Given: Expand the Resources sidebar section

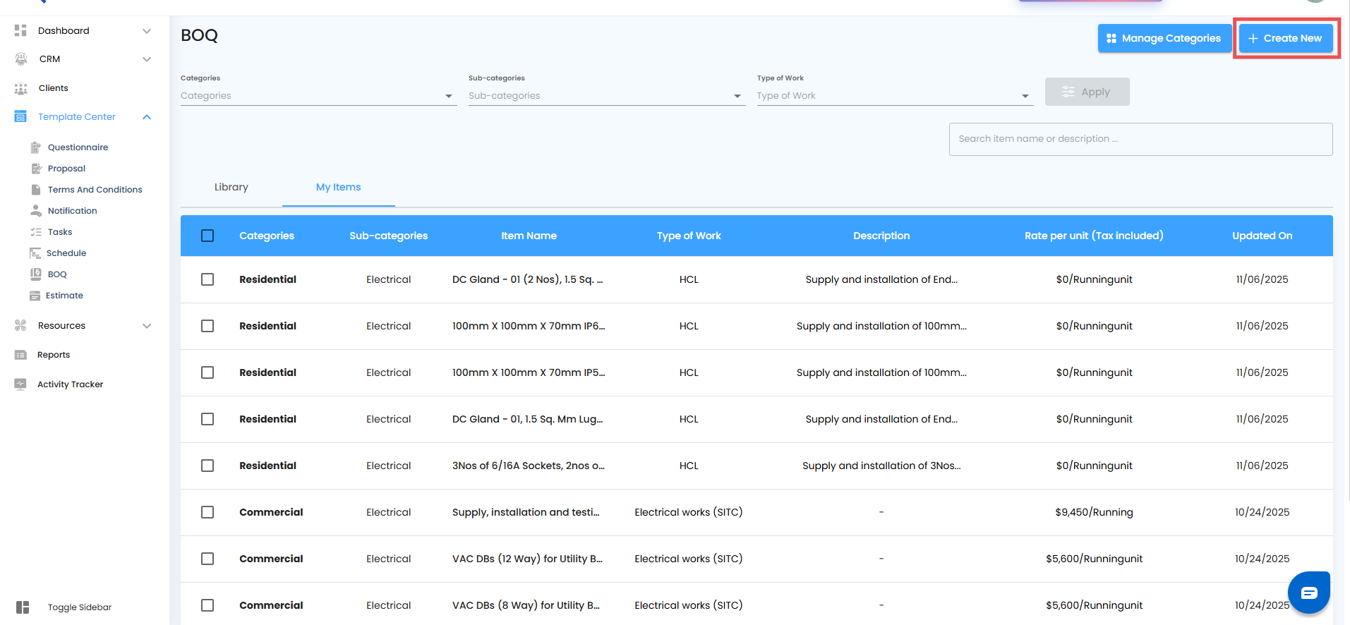Looking at the screenshot, I should click(x=147, y=326).
